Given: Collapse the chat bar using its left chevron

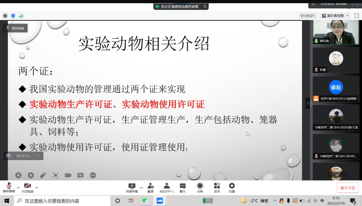Looking at the screenshot, I should (39, 156).
